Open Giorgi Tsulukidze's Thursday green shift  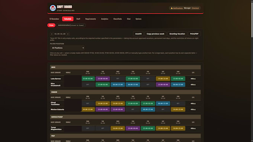click(133, 103)
